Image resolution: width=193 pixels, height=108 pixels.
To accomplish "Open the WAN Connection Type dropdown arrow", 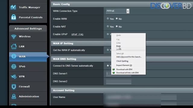I will 128,11.
